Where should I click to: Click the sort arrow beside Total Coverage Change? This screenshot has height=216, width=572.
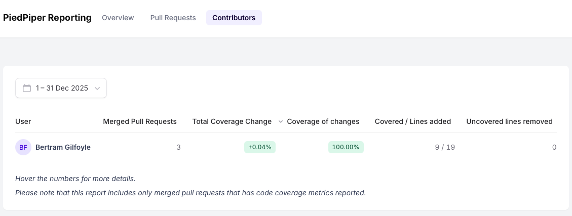pos(280,122)
